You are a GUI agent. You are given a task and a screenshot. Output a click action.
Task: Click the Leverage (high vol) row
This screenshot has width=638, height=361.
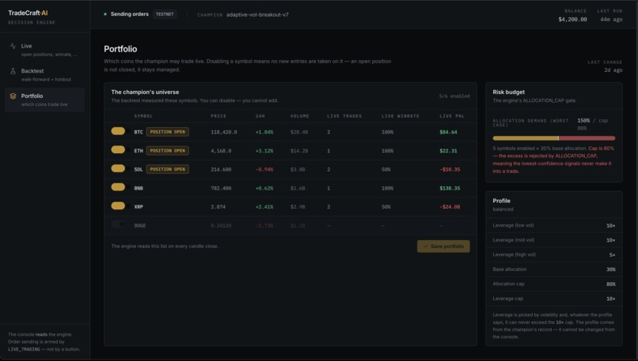point(554,254)
